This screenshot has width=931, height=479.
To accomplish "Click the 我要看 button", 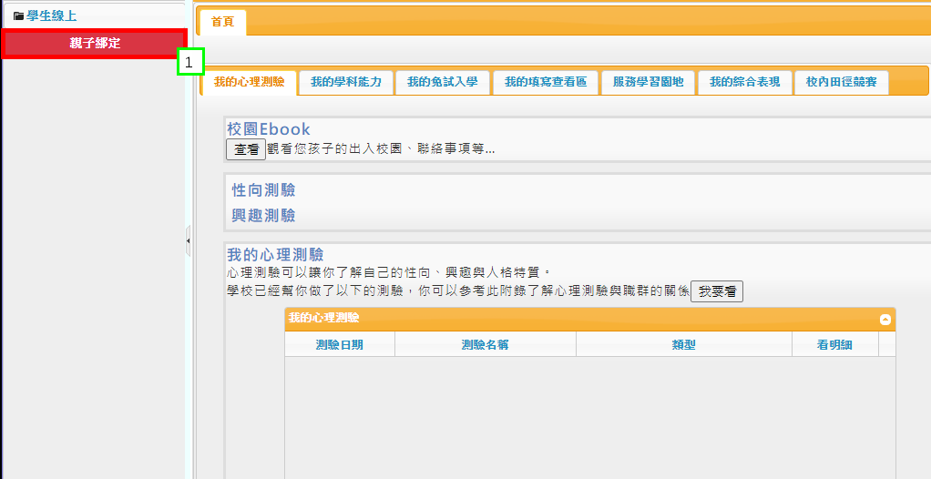I will [717, 291].
